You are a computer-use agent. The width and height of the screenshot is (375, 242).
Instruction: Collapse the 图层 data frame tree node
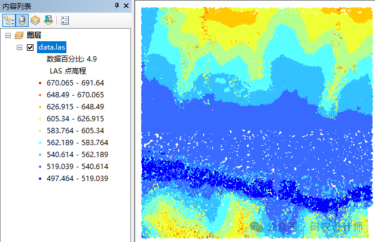pyautogui.click(x=8, y=35)
